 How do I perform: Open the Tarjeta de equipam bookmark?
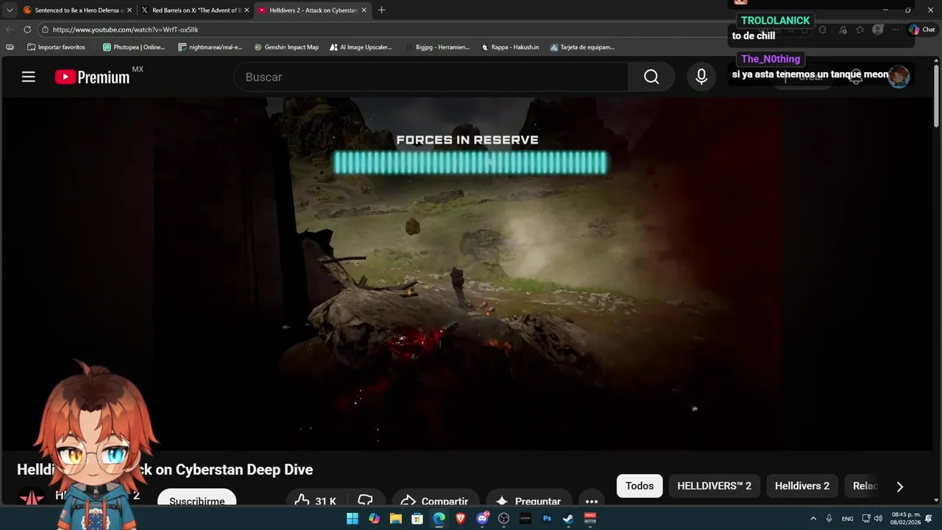(x=582, y=47)
